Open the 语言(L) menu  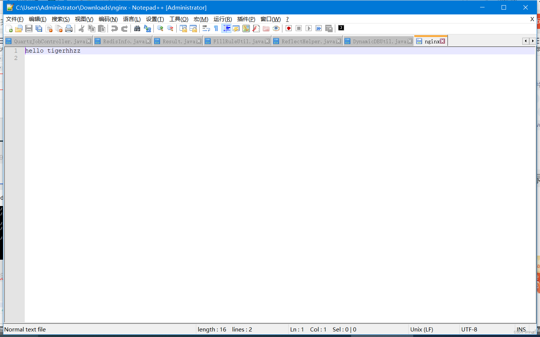click(132, 19)
